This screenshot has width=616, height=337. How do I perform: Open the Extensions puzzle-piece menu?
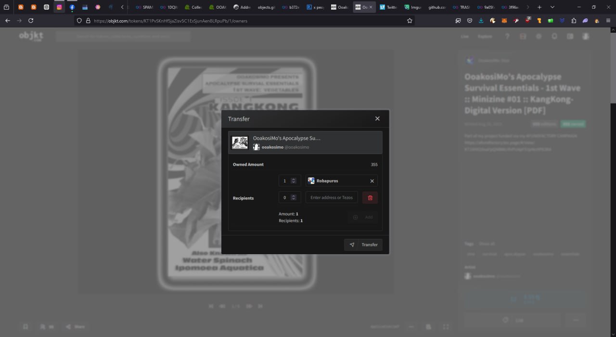[574, 21]
